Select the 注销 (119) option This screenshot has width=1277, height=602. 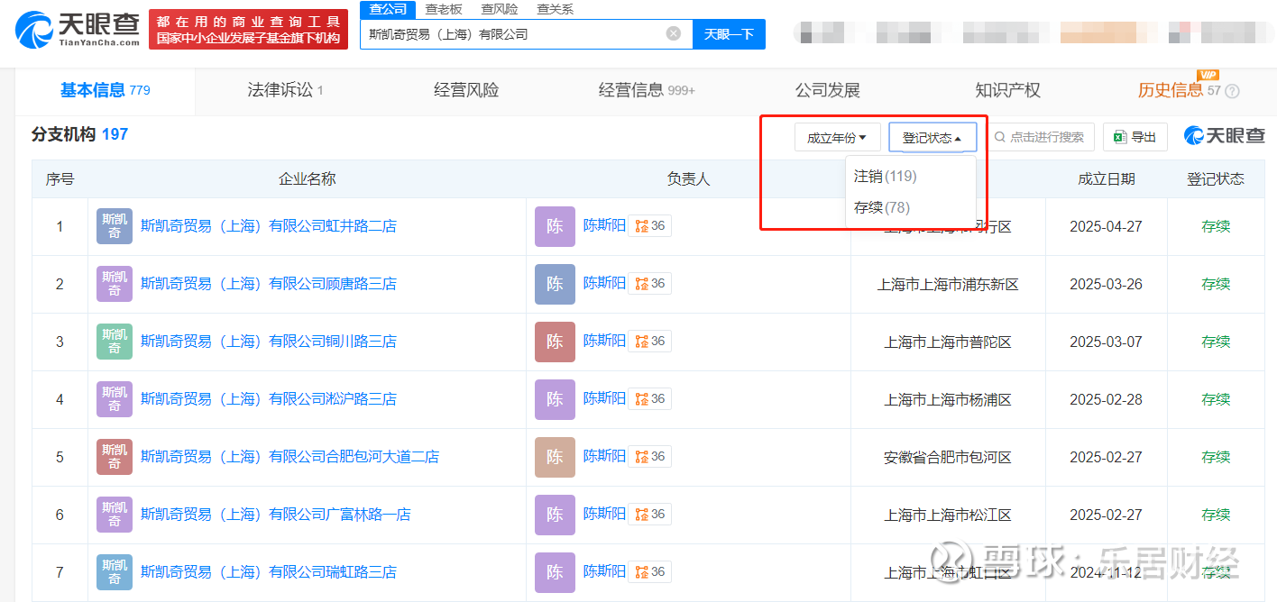click(885, 176)
